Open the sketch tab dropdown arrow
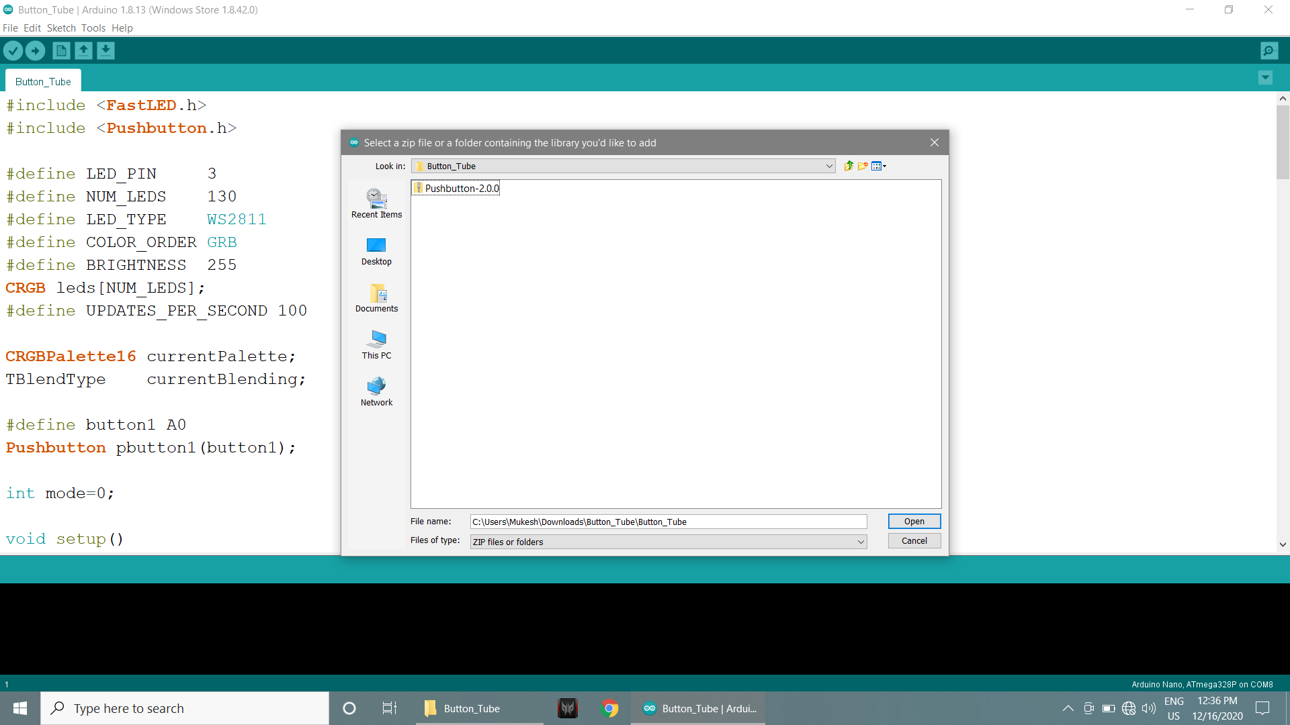The height and width of the screenshot is (725, 1290). pos(1265,78)
